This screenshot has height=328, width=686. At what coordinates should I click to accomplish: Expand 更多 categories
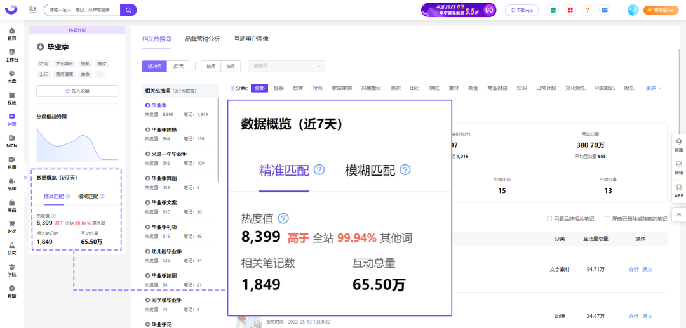pos(654,88)
